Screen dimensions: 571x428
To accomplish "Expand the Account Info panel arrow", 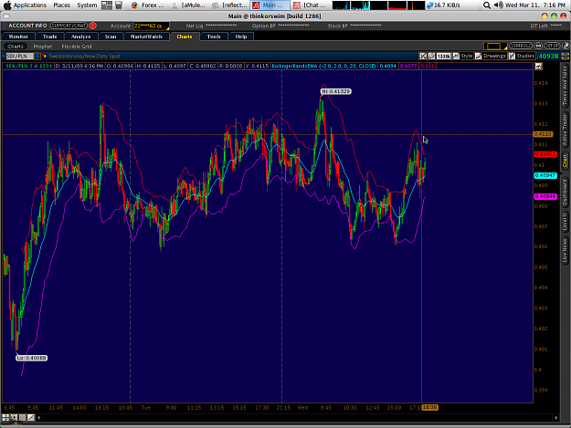I will click(5, 26).
